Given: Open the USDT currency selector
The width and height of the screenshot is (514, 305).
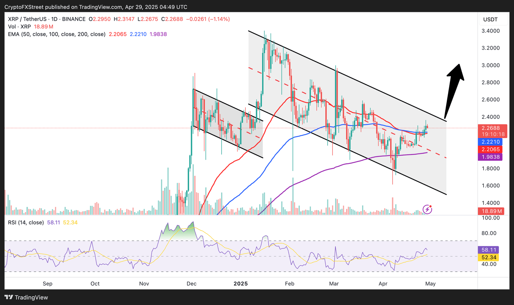Looking at the screenshot, I should tap(491, 19).
